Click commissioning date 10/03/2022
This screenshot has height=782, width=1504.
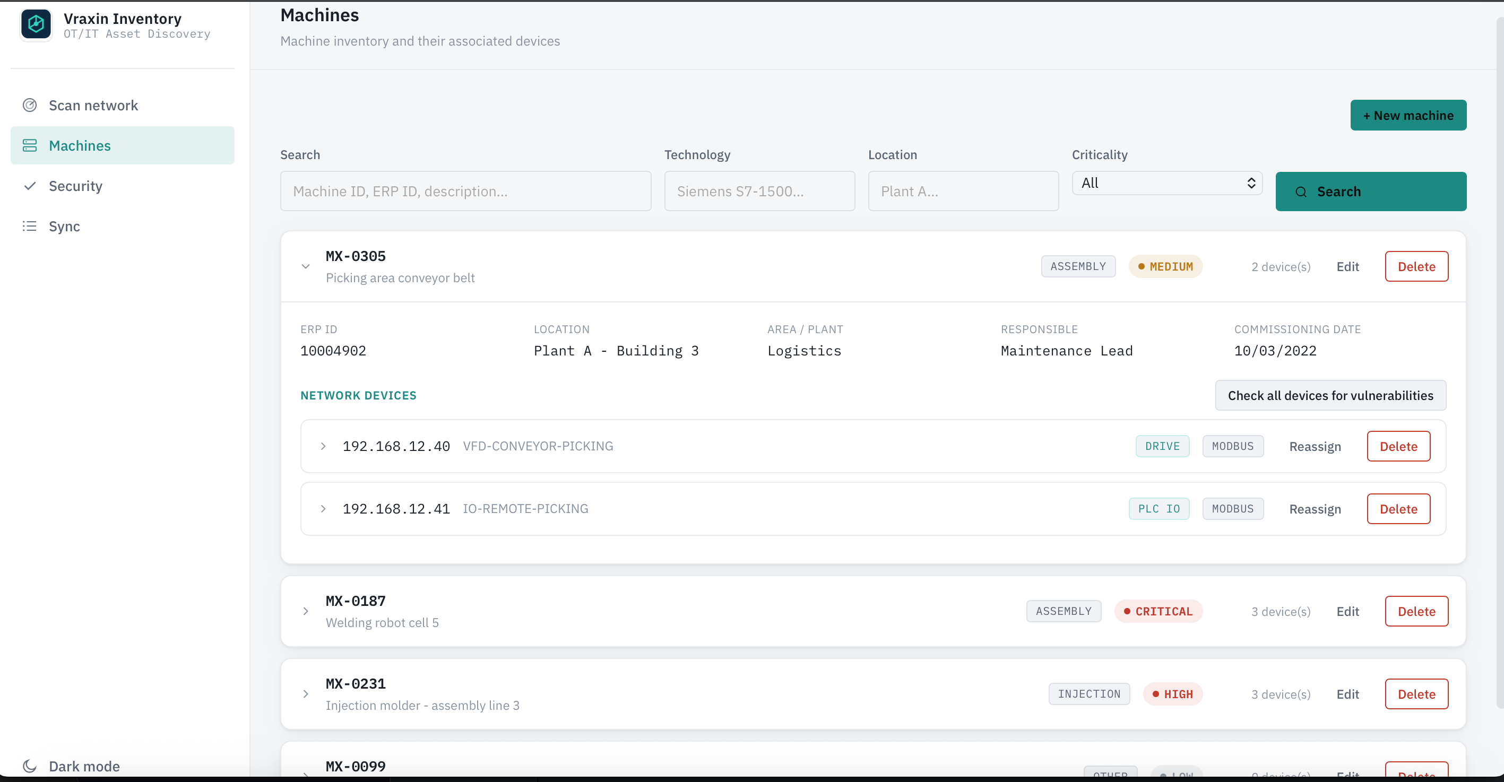coord(1275,351)
